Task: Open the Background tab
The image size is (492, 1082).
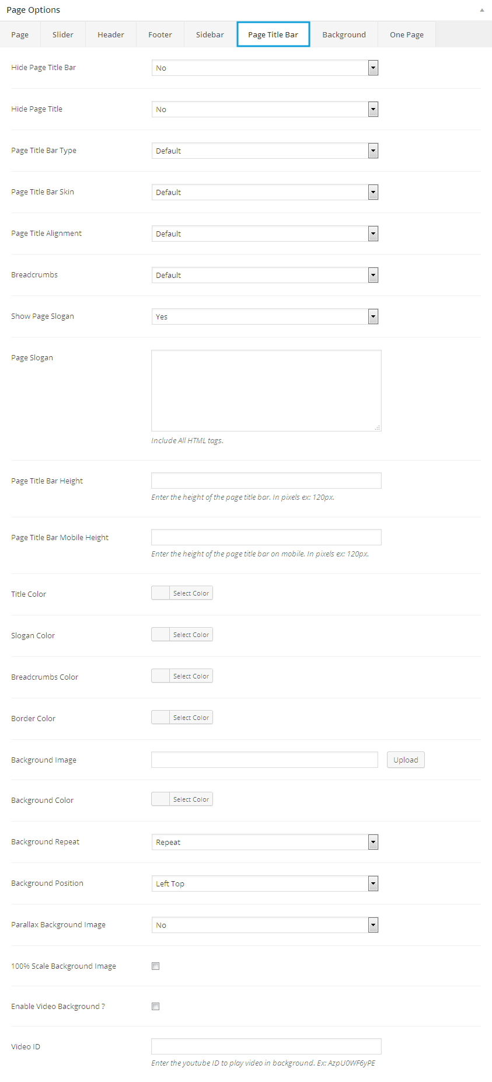Action: point(344,34)
